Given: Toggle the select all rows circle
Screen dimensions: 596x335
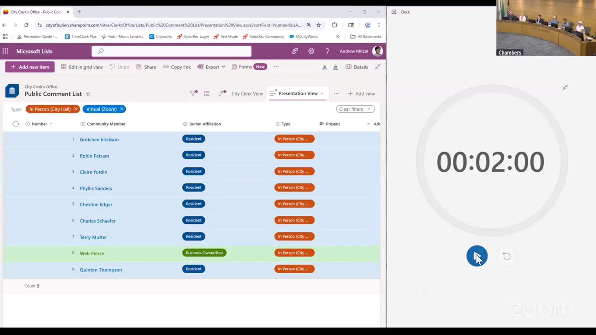Looking at the screenshot, I should tap(16, 124).
